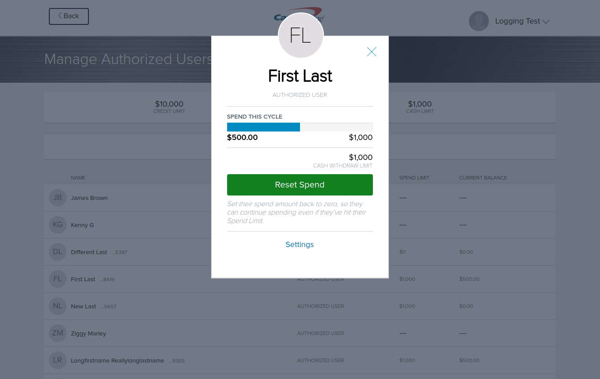Click the Spend This Cycle progress bar
The height and width of the screenshot is (379, 600).
pyautogui.click(x=300, y=127)
